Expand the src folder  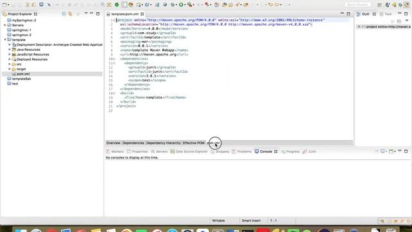10,64
